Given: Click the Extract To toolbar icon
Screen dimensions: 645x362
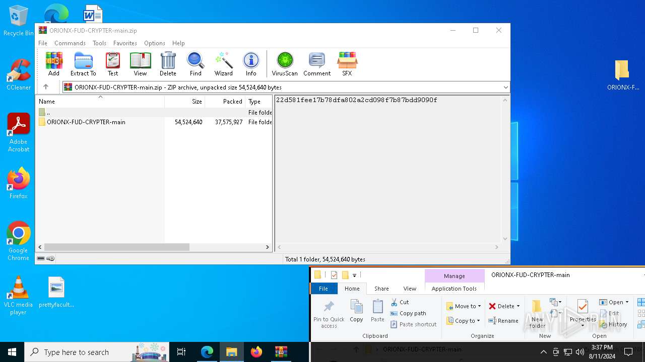Looking at the screenshot, I should click(83, 64).
